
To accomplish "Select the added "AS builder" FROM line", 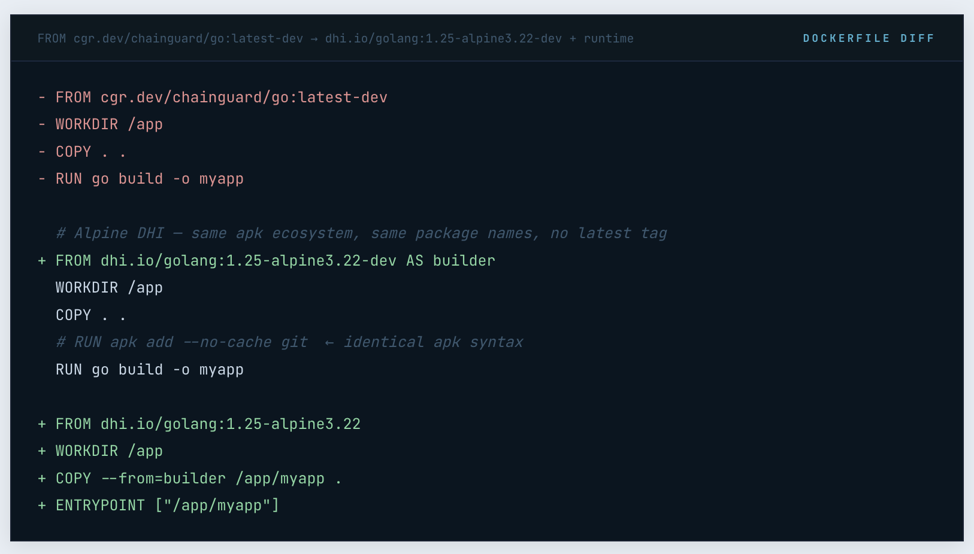I will click(x=275, y=261).
